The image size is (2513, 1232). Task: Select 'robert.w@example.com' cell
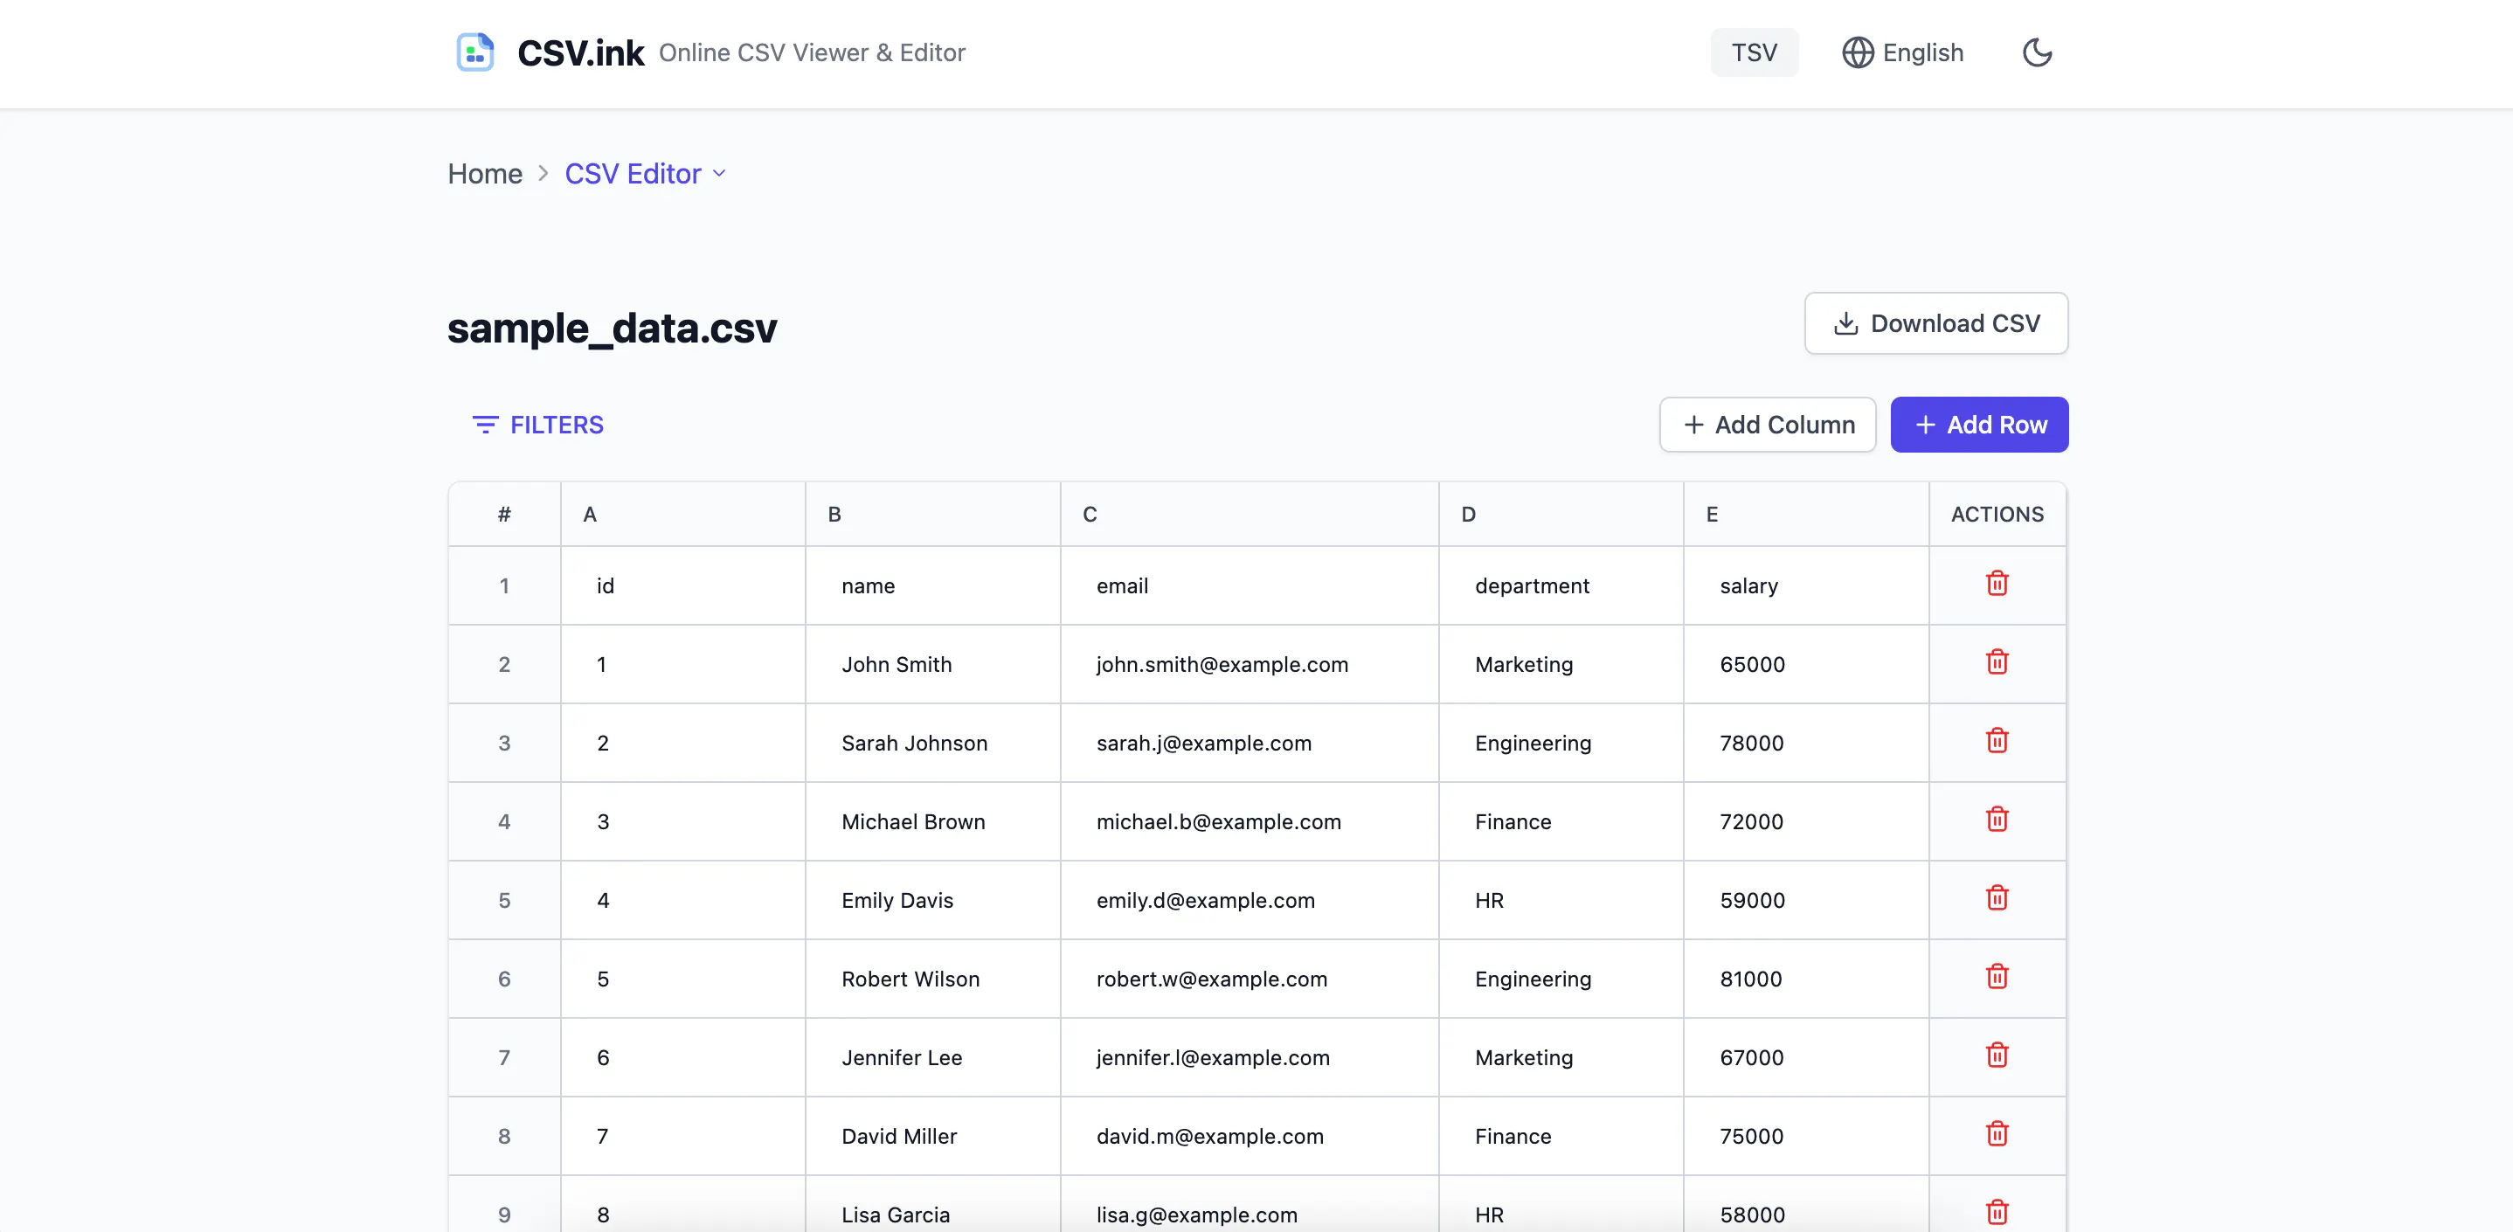coord(1250,979)
